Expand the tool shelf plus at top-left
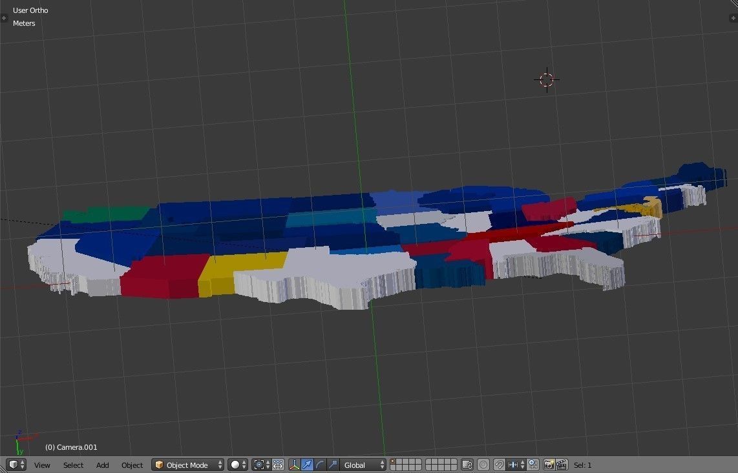 click(x=5, y=18)
